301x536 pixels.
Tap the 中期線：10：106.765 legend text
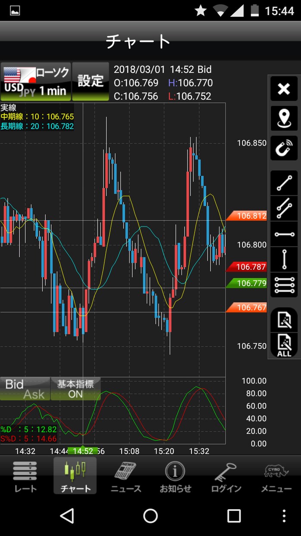click(x=37, y=117)
